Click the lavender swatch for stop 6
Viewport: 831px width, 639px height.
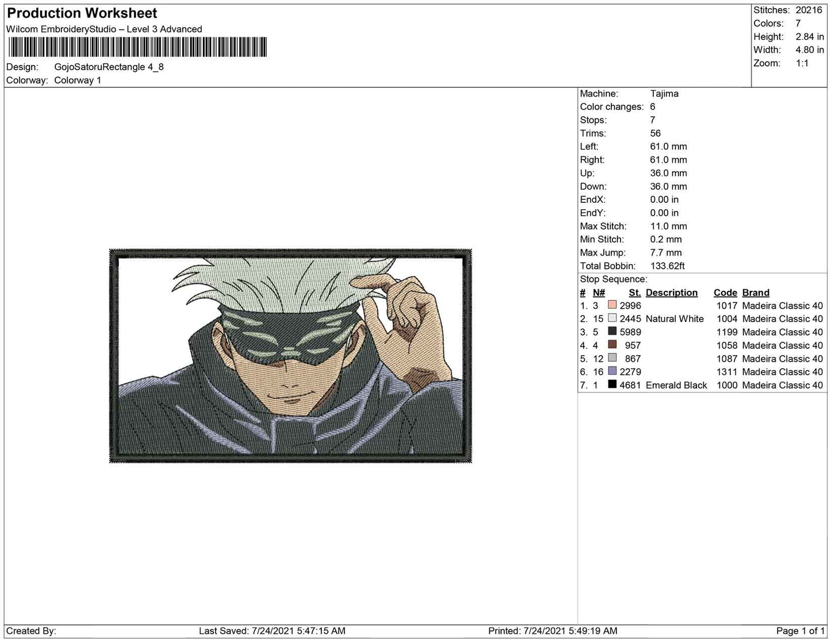tap(612, 371)
